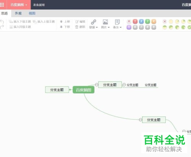Click 插入同级主题 button
Image resolution: width=191 pixels, height=157 pixels.
click(20, 27)
